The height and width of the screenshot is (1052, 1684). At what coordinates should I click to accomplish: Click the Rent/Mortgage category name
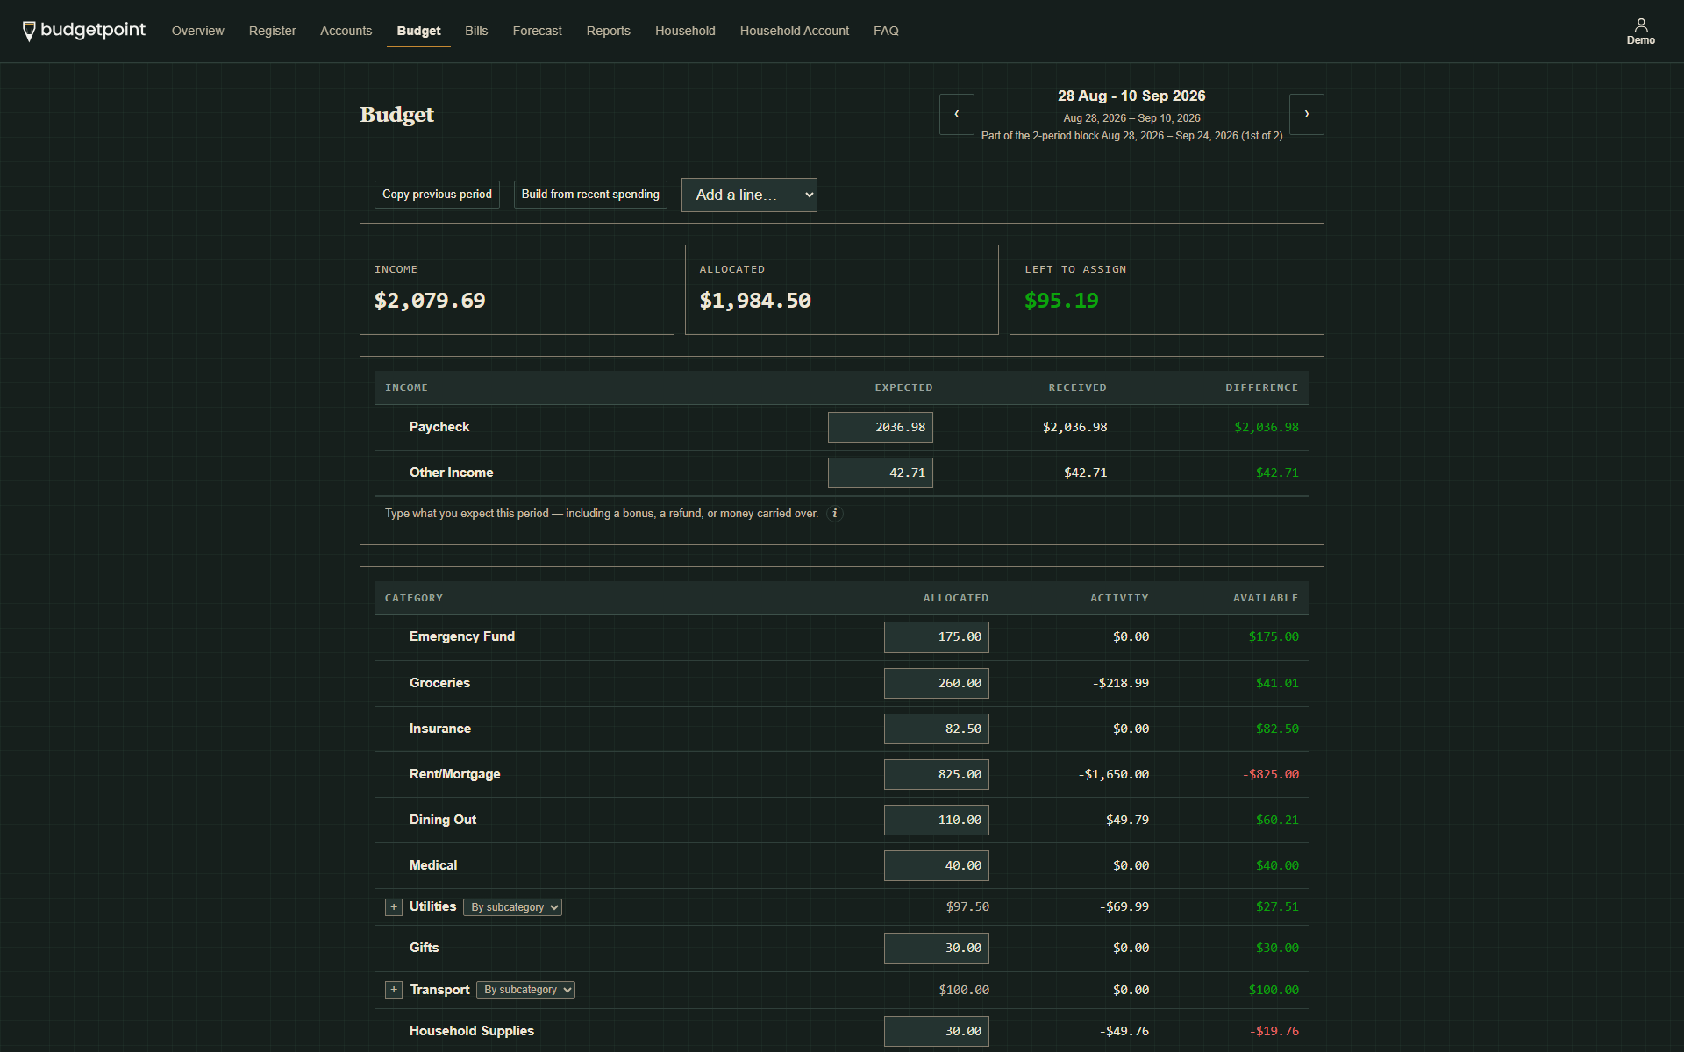point(455,774)
